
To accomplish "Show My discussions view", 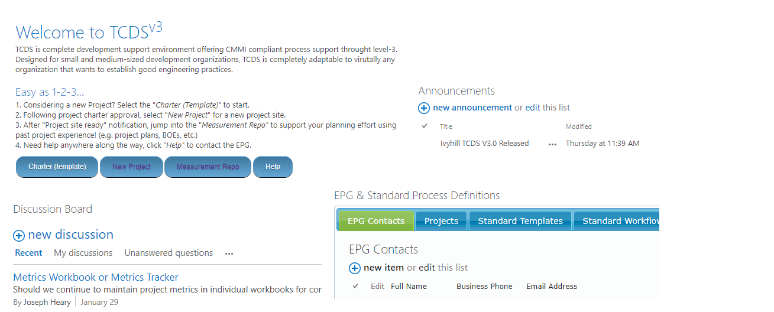I will click(83, 253).
